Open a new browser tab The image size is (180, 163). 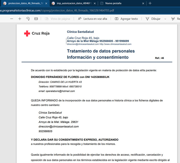click(150, 3)
